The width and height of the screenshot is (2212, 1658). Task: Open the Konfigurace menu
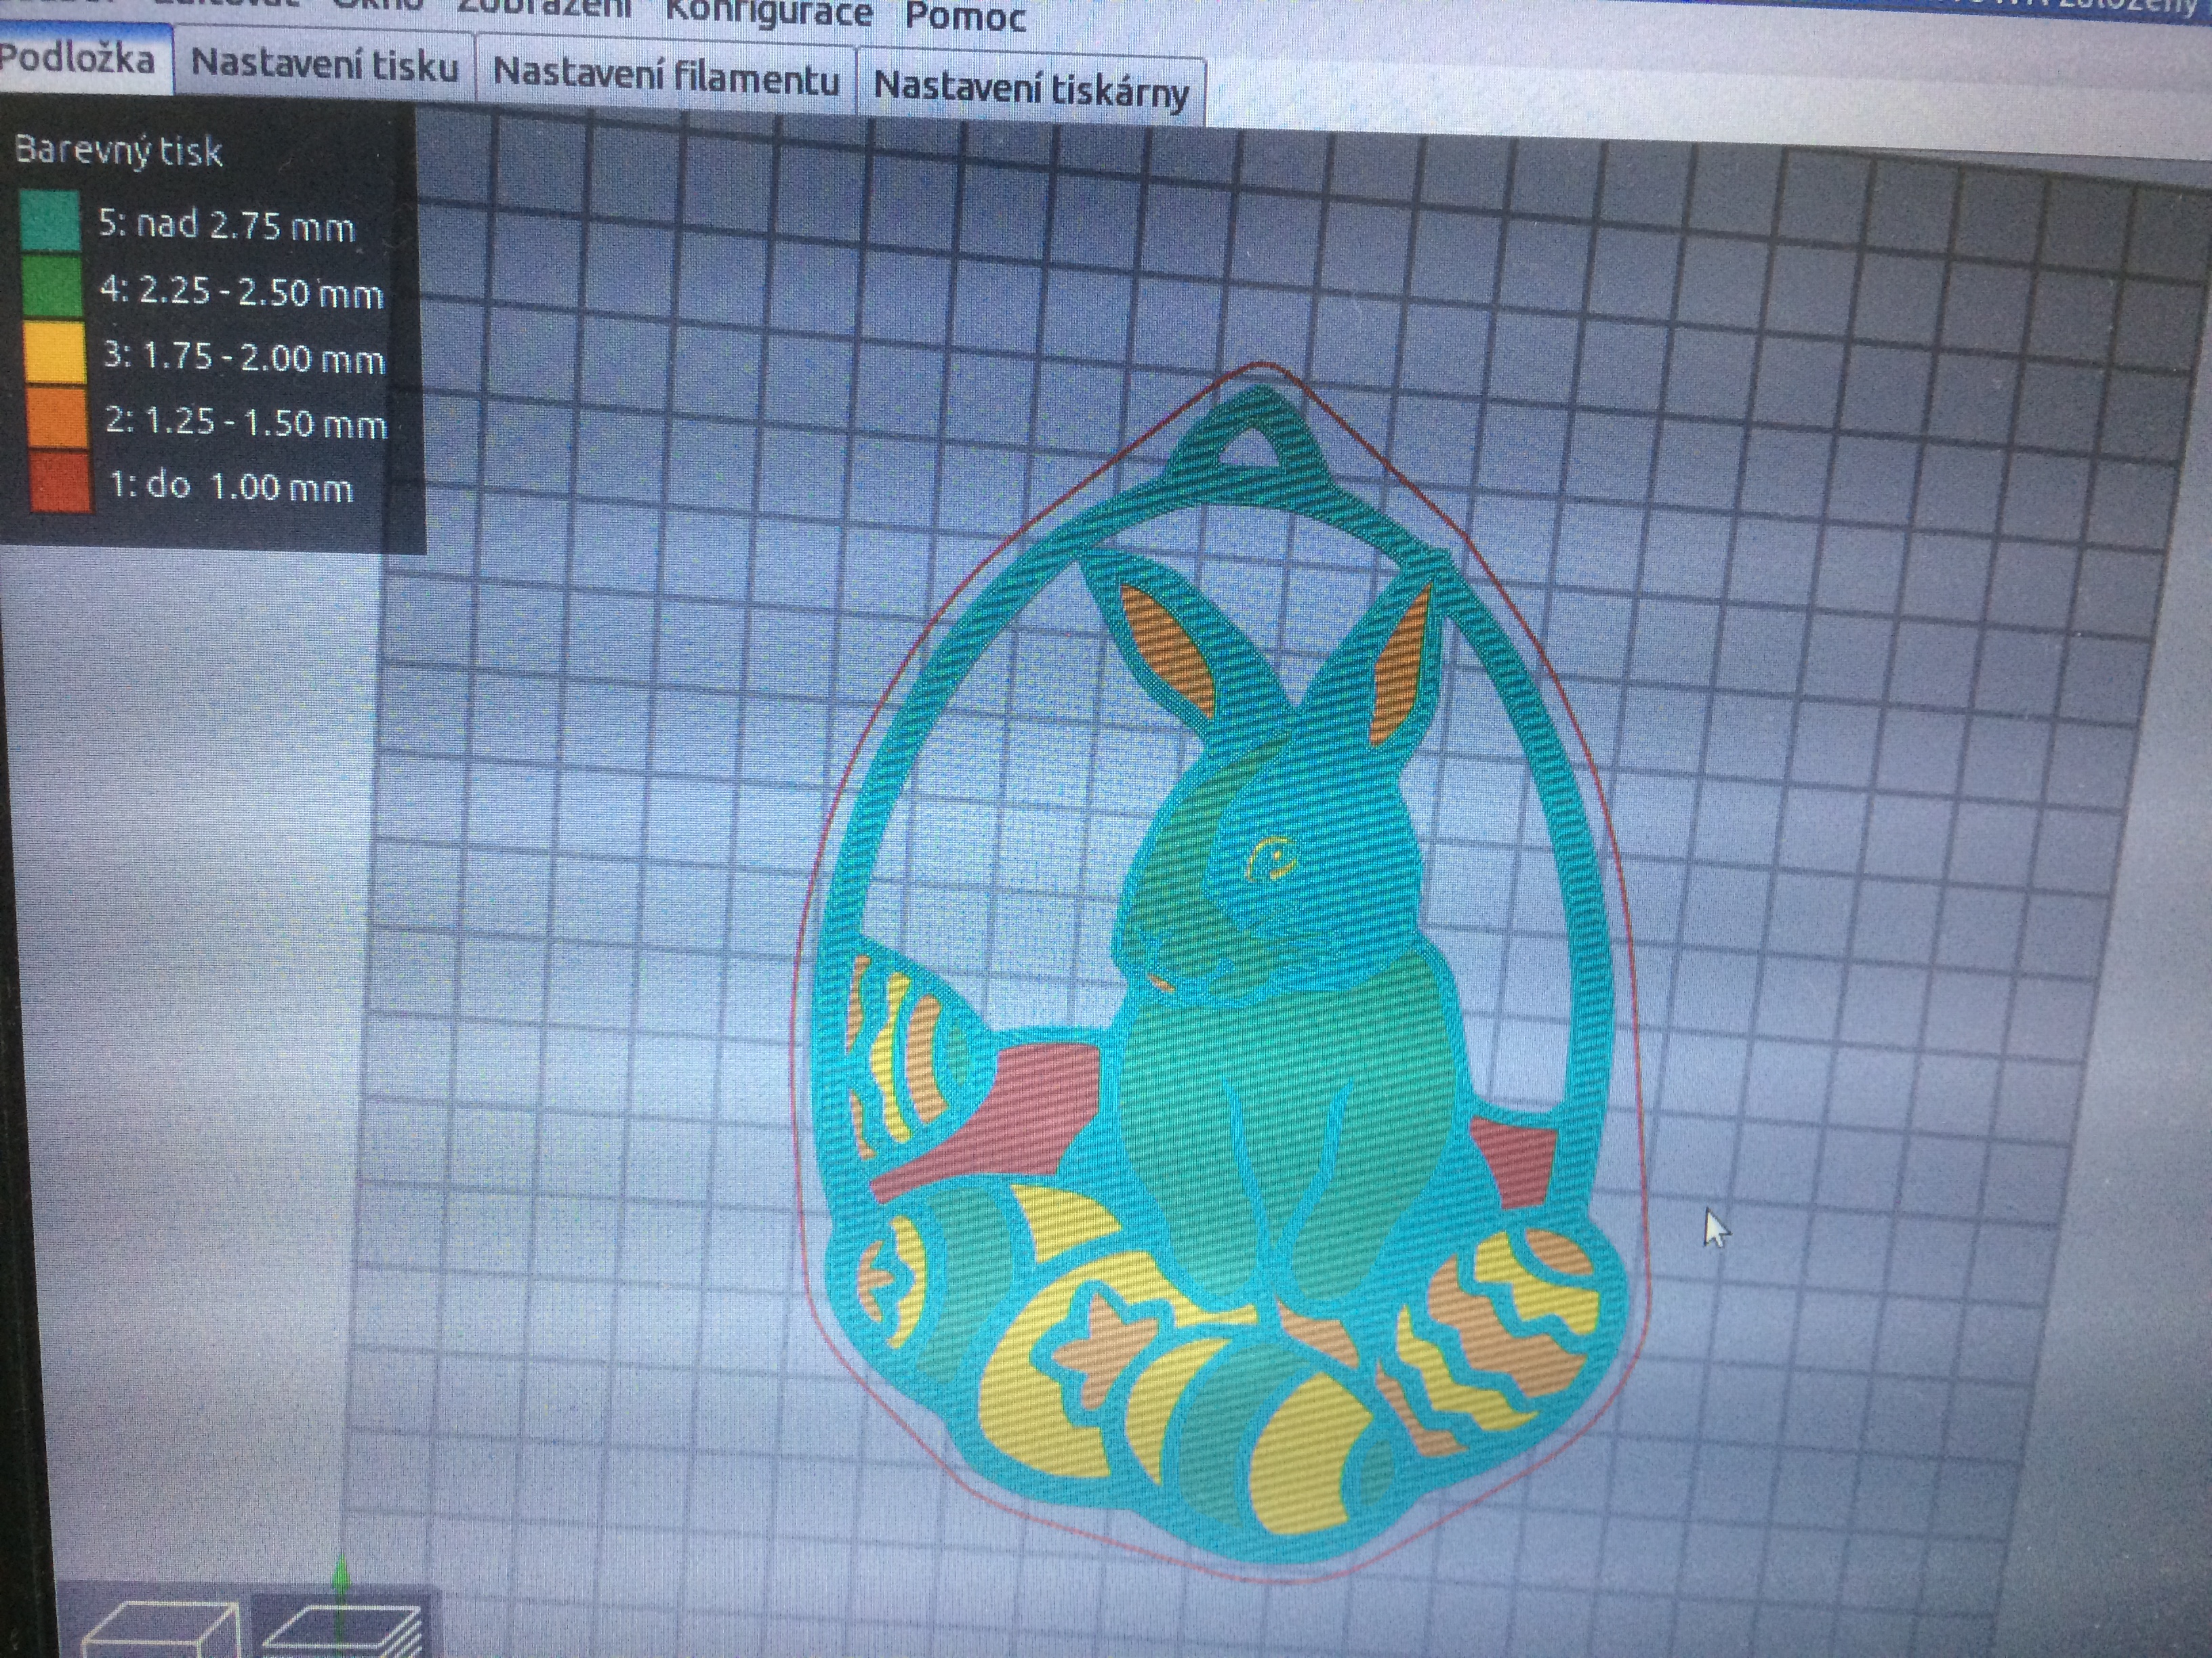point(768,14)
